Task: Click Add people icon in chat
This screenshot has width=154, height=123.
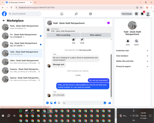Action: [x=74, y=39]
